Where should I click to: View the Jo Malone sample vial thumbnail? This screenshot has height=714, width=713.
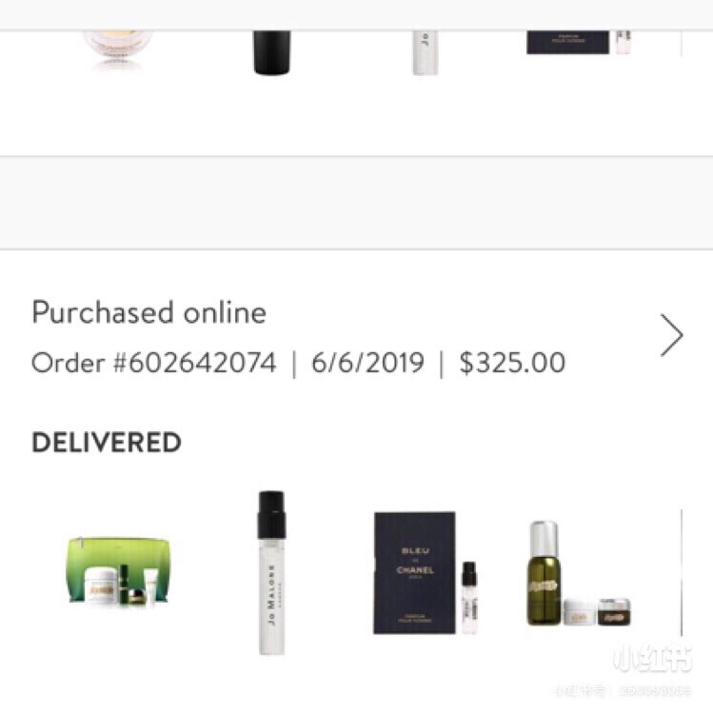(x=272, y=573)
